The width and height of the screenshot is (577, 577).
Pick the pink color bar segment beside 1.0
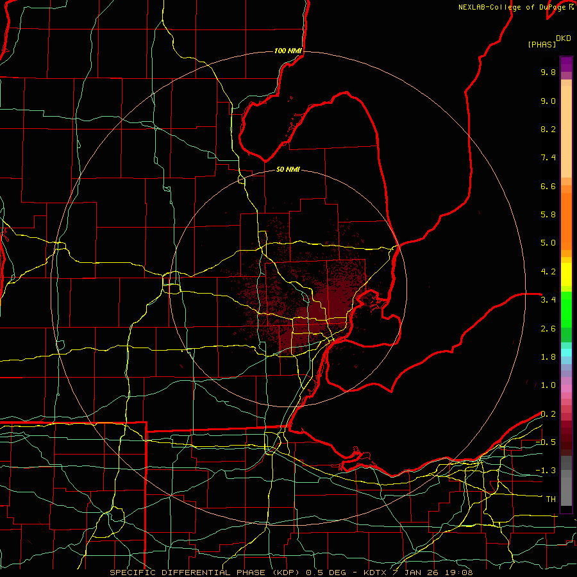[566, 389]
